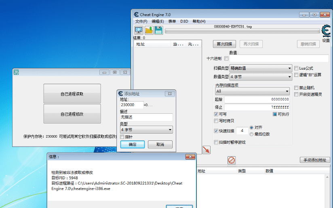The width and height of the screenshot is (333, 208).
Task: Click 取消 in 添加地址 dialog
Action: 160,144
